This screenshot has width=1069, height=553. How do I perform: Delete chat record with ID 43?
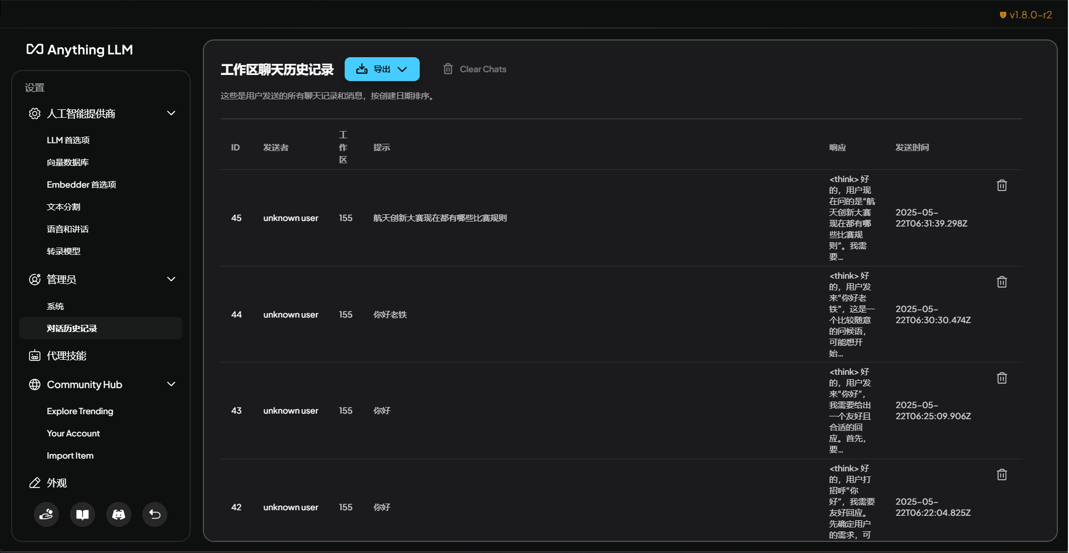[1002, 378]
